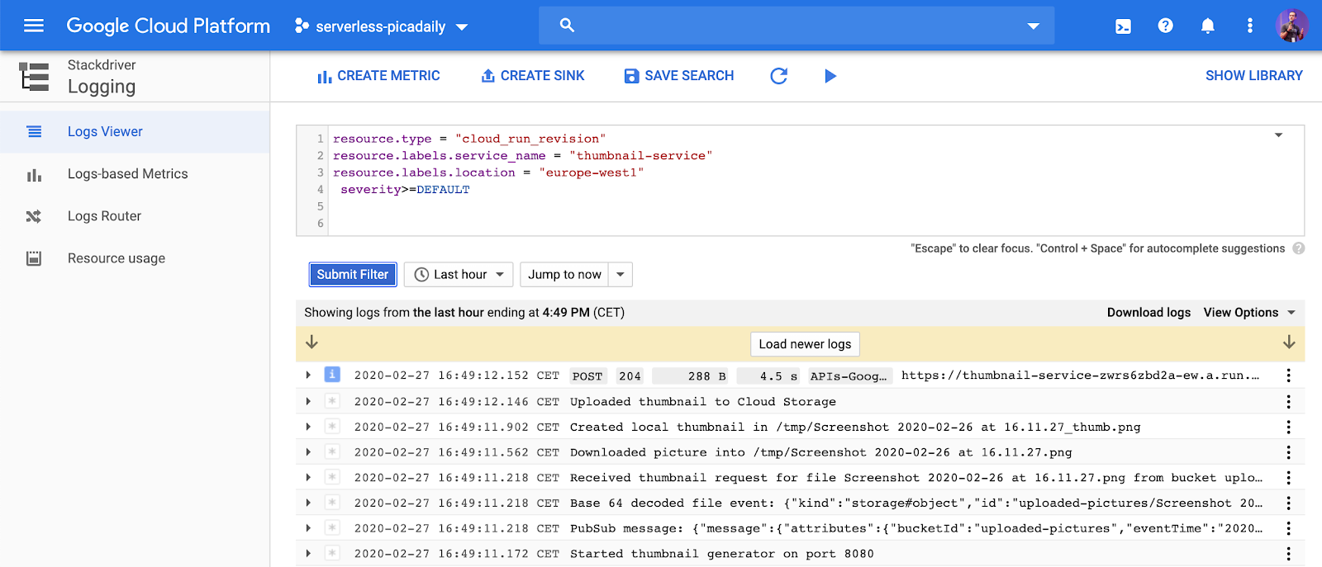The image size is (1322, 567).
Task: Open the help question mark menu
Action: point(1165,26)
